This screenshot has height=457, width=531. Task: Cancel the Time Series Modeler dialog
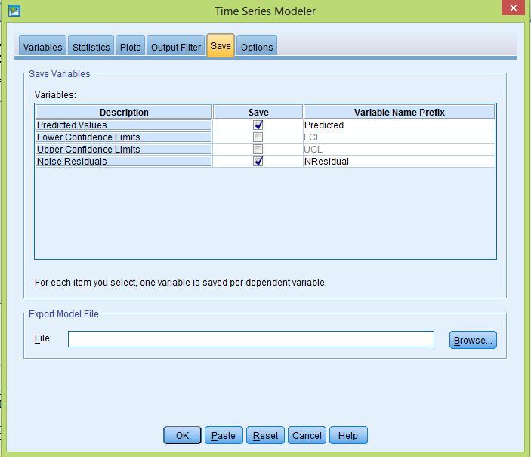307,435
